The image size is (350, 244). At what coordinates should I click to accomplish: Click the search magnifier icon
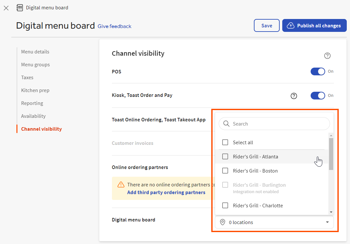[x=226, y=124]
